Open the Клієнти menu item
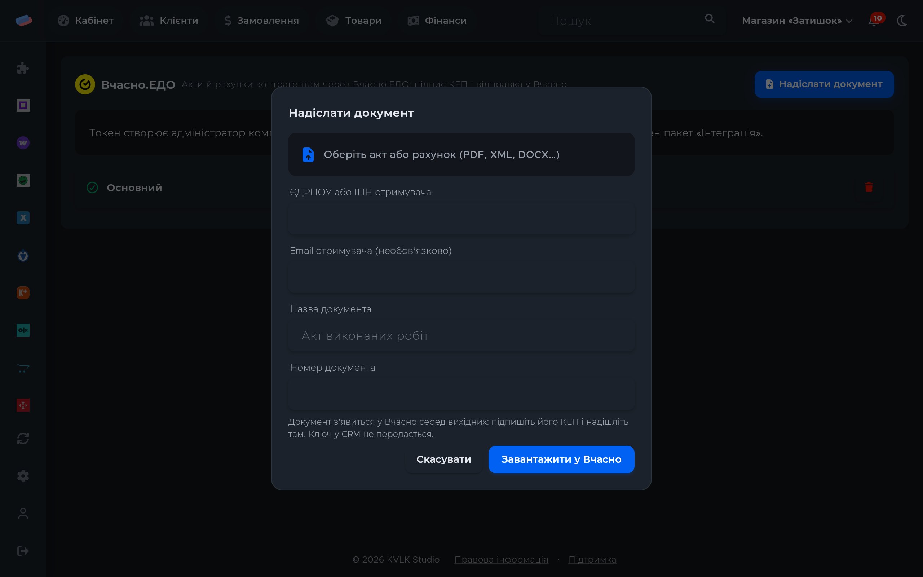This screenshot has width=923, height=577. [169, 21]
